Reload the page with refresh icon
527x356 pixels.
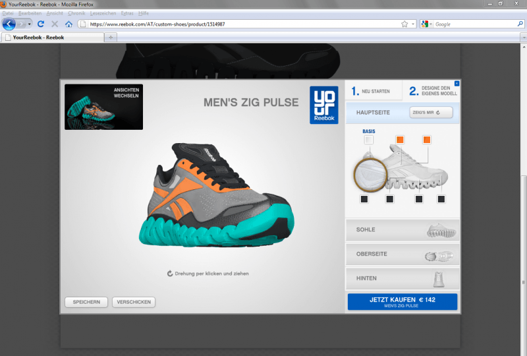pos(41,24)
